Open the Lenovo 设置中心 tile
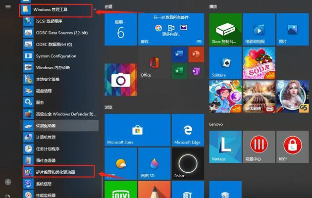The image size is (312, 198). [259, 147]
